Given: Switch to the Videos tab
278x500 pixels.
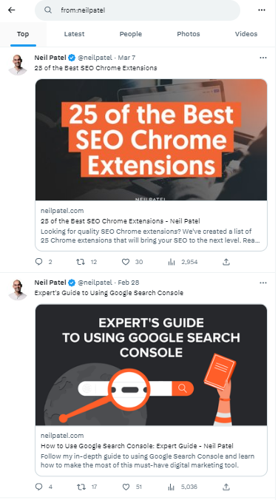Looking at the screenshot, I should [x=246, y=34].
